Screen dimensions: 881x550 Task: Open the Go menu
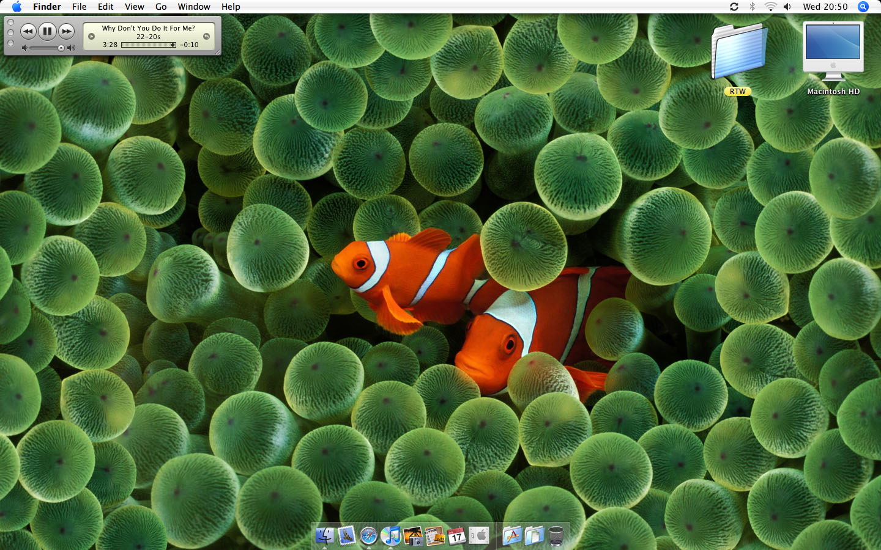click(x=161, y=7)
